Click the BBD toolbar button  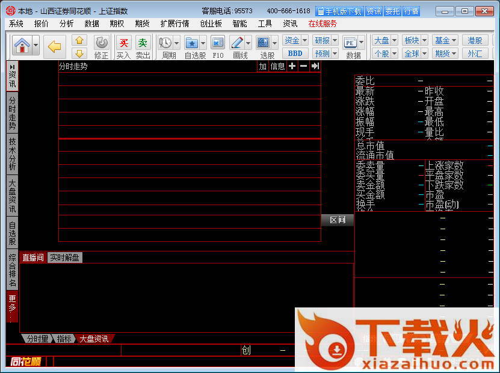click(295, 53)
